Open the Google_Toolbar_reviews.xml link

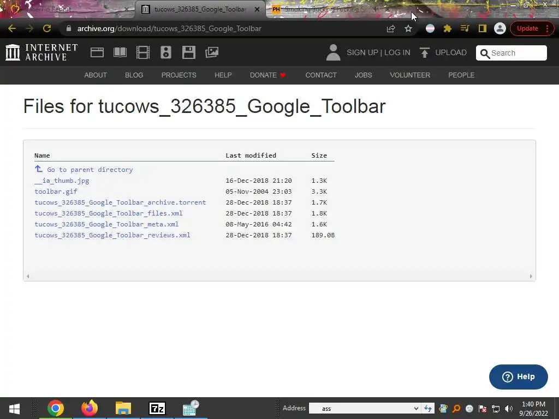pos(112,235)
